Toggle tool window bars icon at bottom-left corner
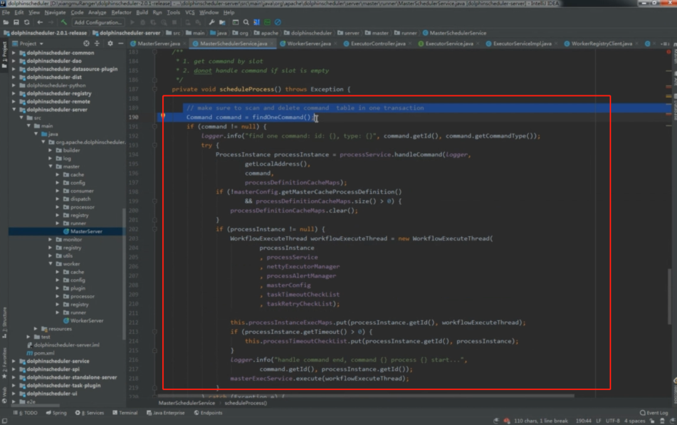The image size is (677, 425). click(4, 421)
